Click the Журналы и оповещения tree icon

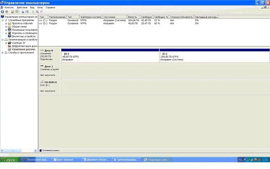(10, 33)
